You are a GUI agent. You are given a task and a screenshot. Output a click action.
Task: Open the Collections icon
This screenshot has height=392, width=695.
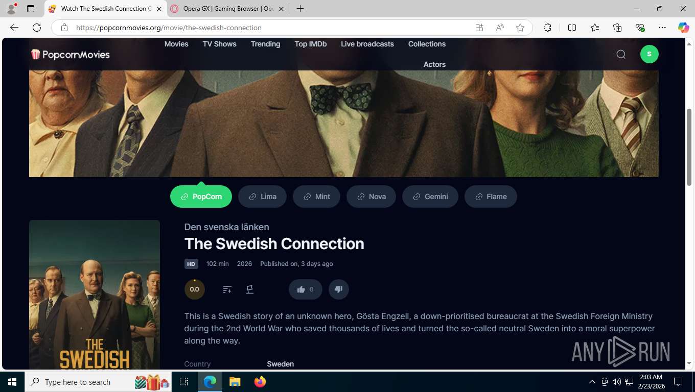[x=617, y=28]
